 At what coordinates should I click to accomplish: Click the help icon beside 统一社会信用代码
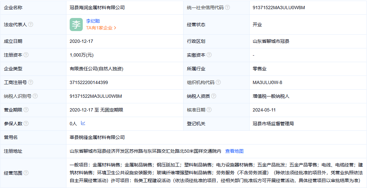pos(227,8)
